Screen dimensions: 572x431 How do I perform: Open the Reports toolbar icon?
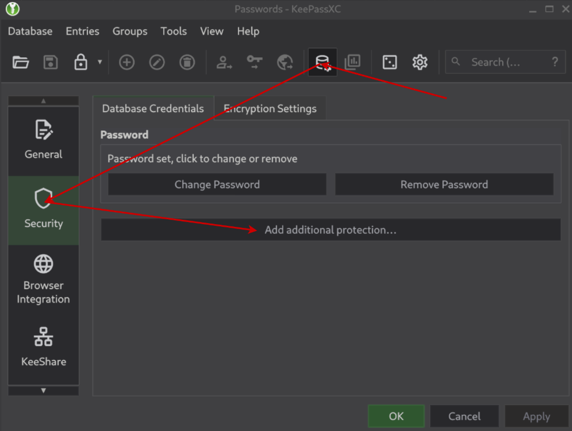tap(352, 62)
